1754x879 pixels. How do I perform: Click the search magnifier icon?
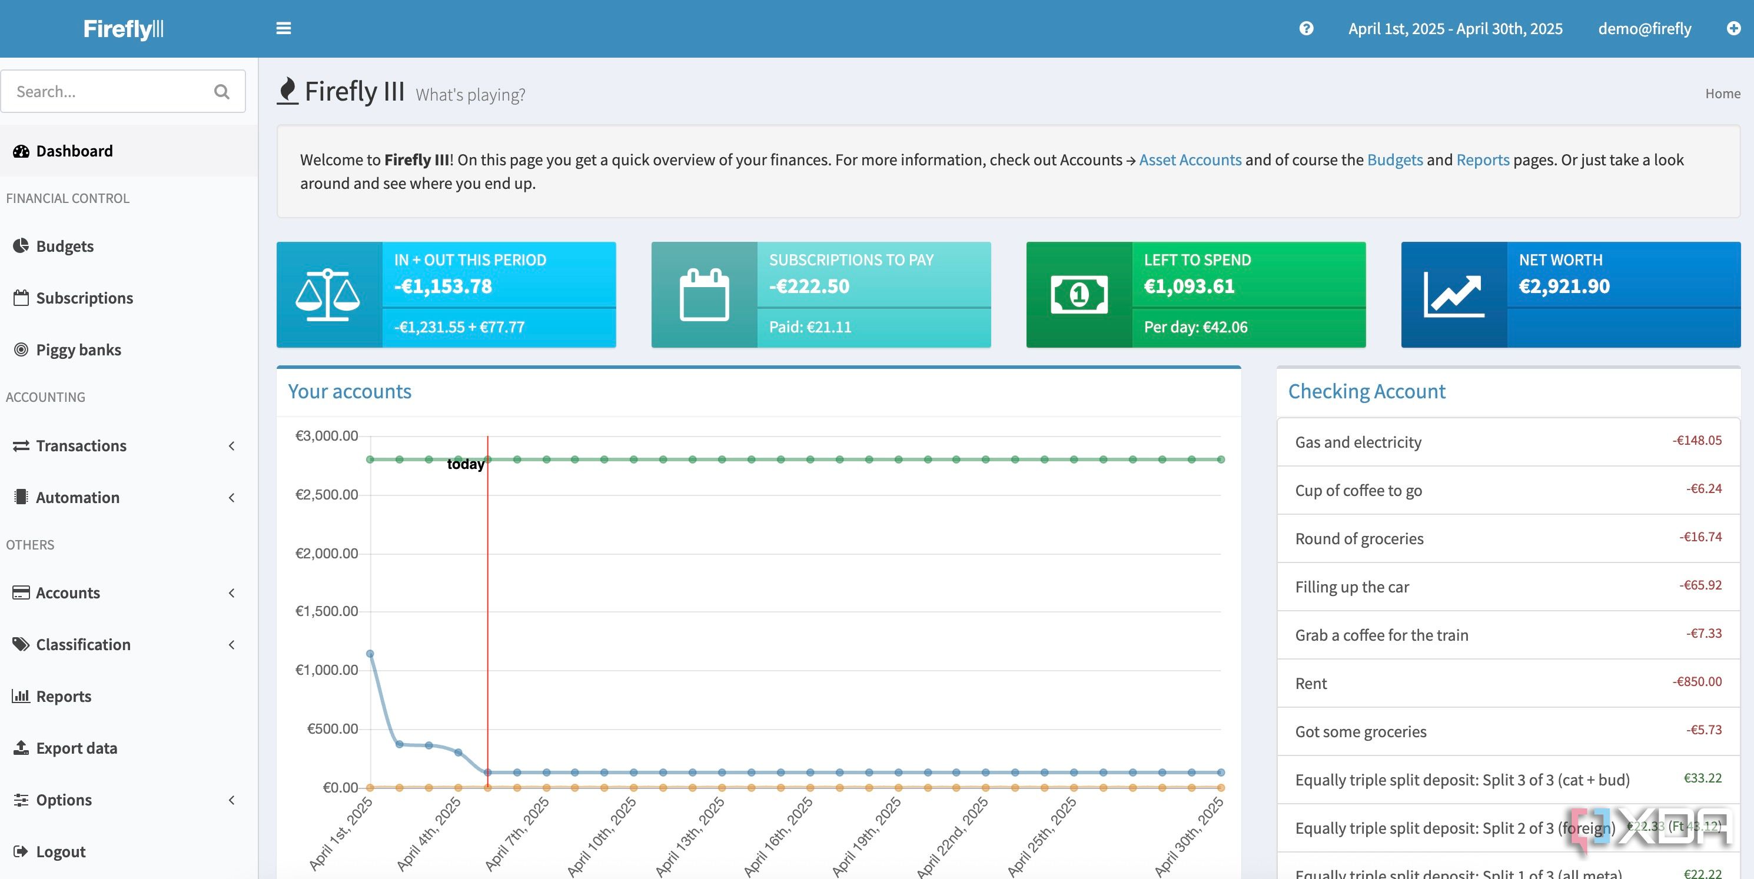pos(221,92)
